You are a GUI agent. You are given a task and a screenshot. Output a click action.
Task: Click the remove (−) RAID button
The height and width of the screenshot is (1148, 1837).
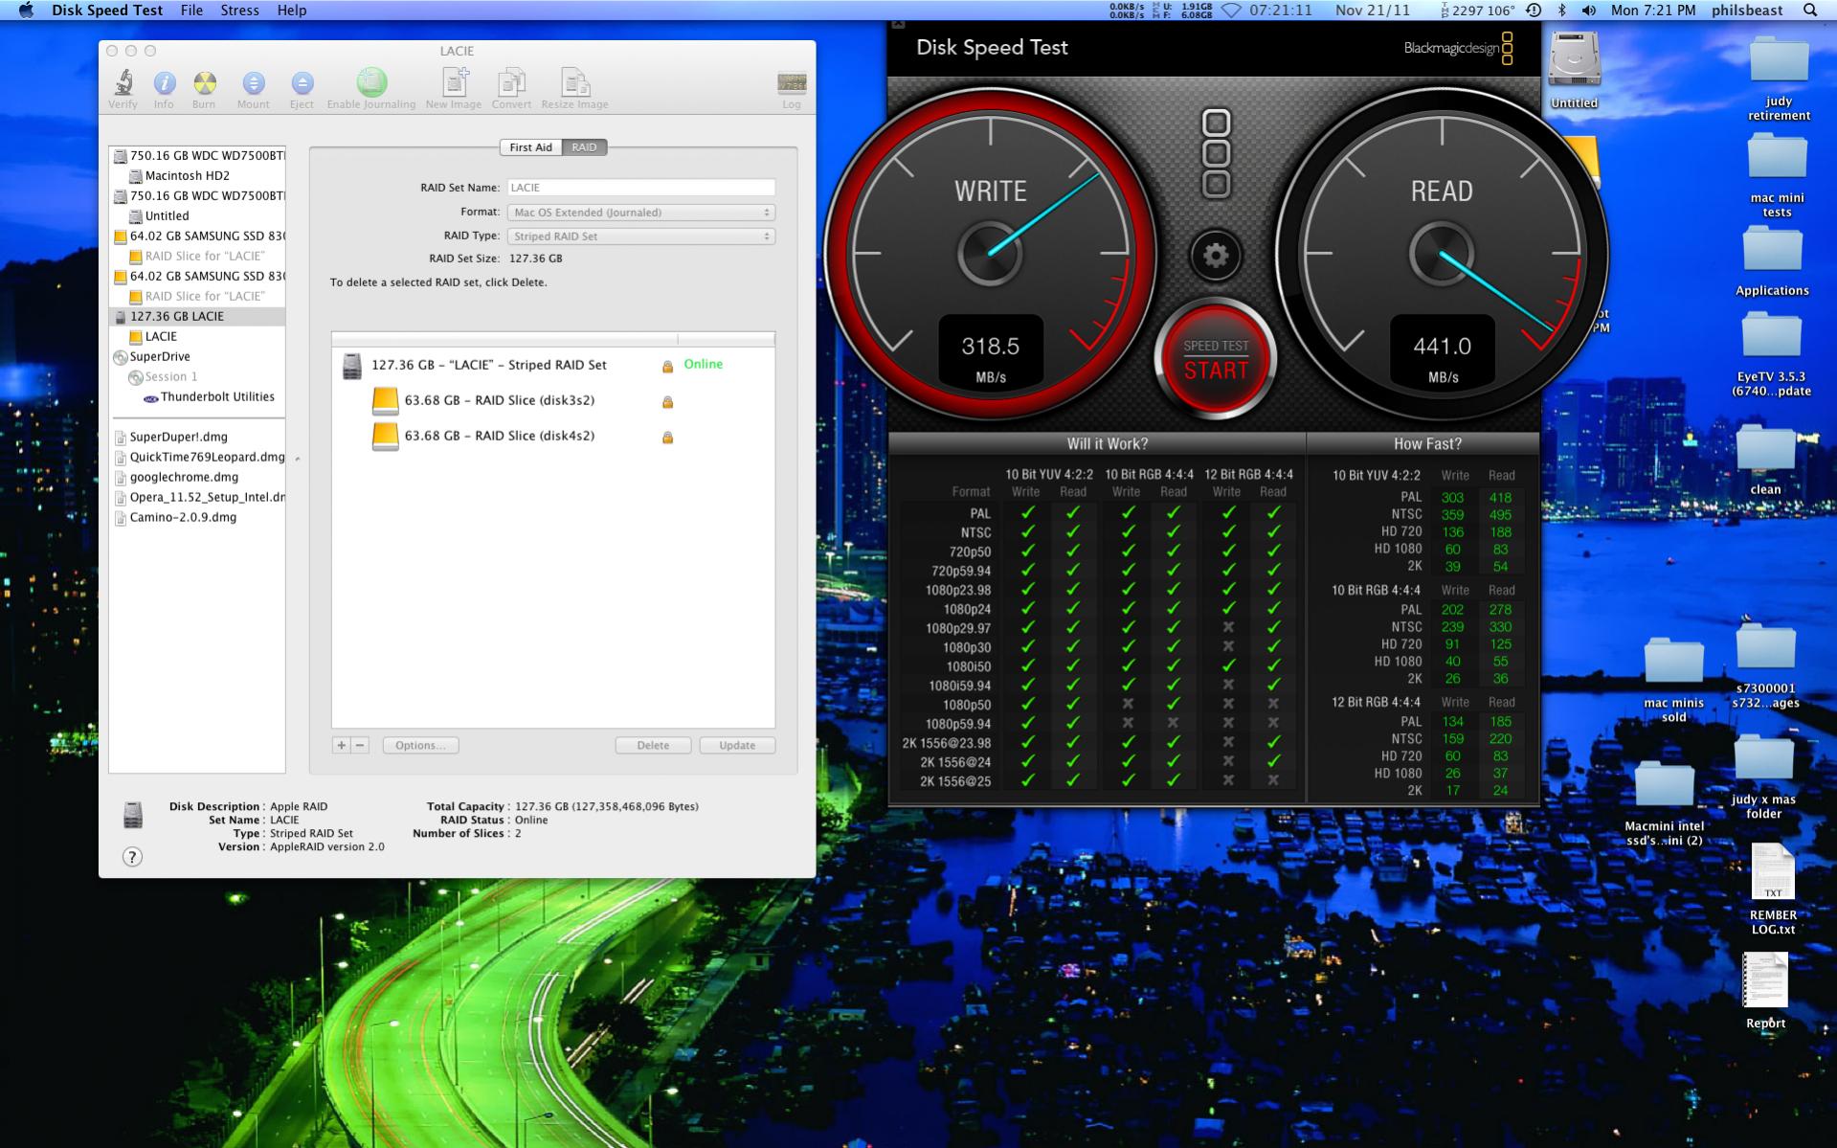tap(360, 745)
